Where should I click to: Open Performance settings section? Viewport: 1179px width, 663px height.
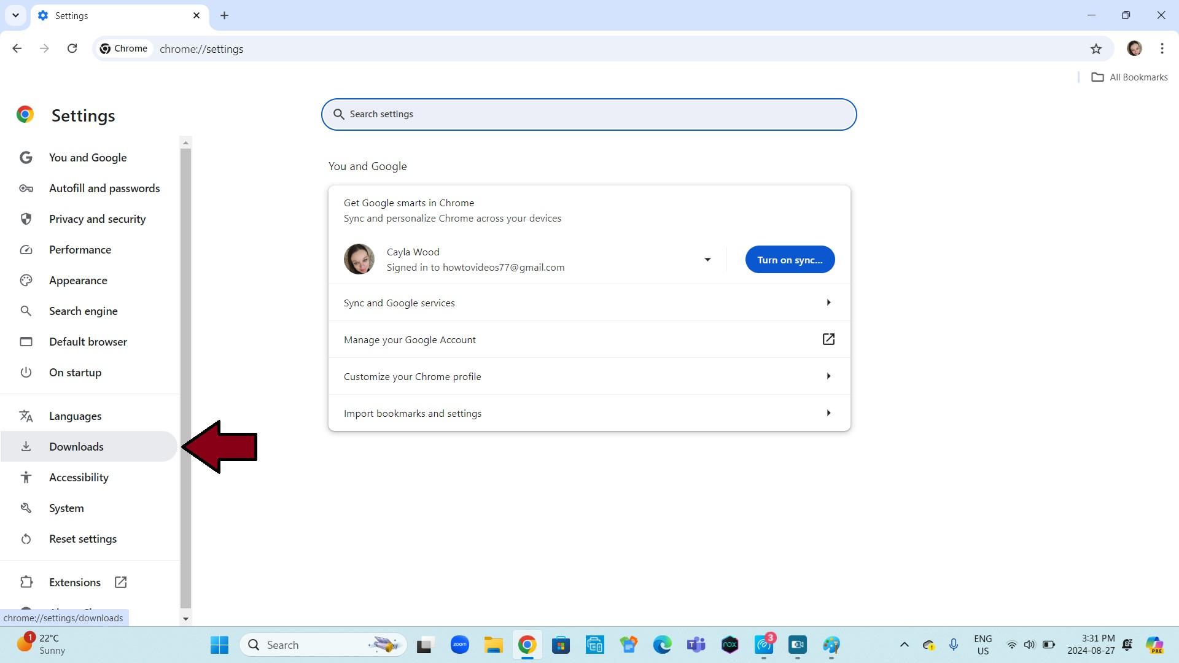coord(89,250)
